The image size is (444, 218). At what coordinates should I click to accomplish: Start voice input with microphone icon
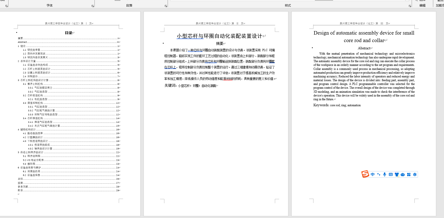pos(385,174)
